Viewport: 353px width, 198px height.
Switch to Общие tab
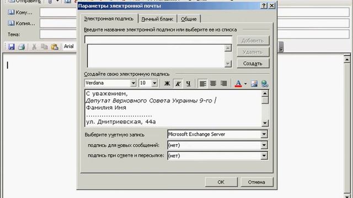click(189, 19)
